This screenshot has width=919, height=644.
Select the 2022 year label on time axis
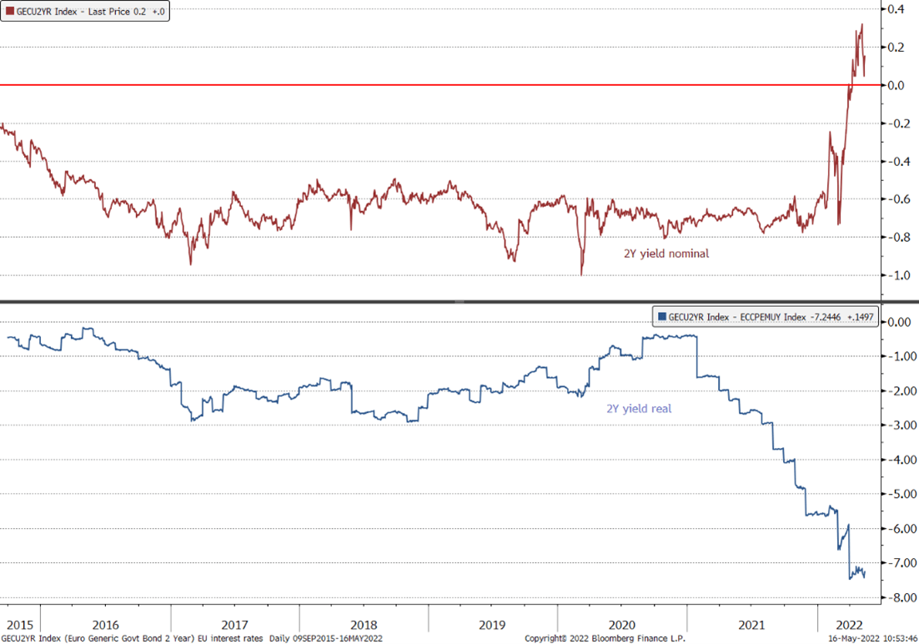[x=849, y=624]
